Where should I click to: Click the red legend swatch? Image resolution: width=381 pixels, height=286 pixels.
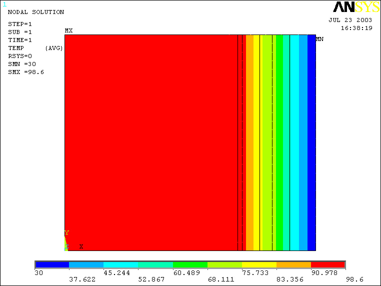click(328, 264)
